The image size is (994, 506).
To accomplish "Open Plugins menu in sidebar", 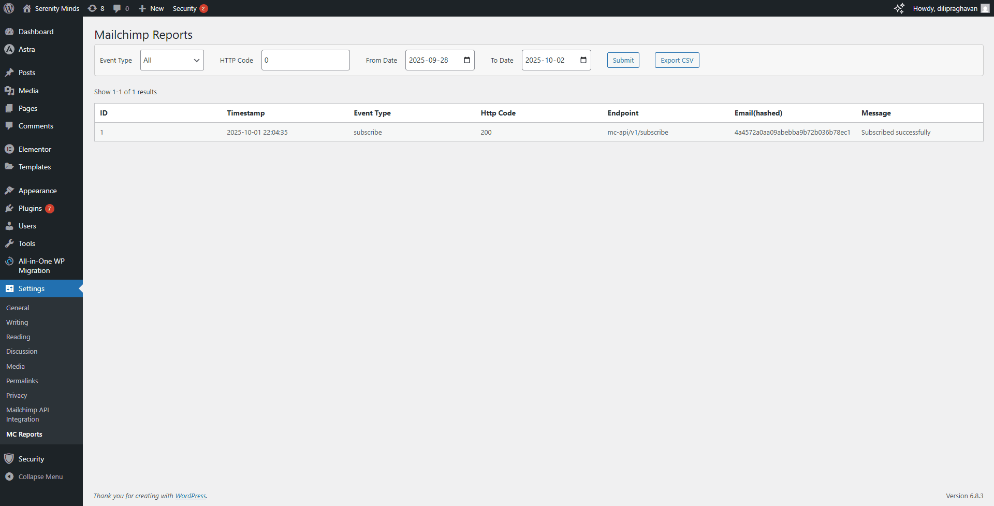I will [30, 208].
